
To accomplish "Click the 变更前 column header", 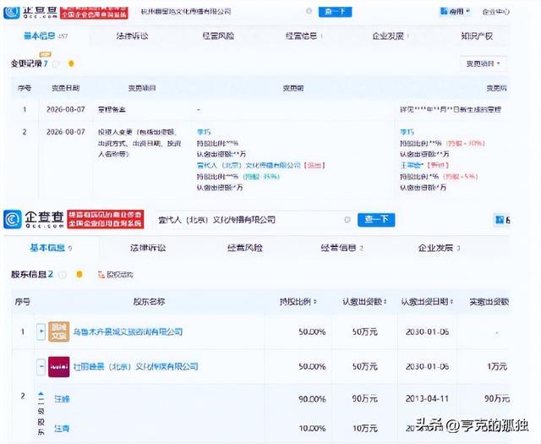I will pos(293,88).
